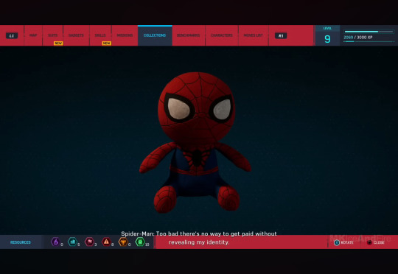Open the Moves List tab
This screenshot has height=274, width=398.
pyautogui.click(x=253, y=35)
